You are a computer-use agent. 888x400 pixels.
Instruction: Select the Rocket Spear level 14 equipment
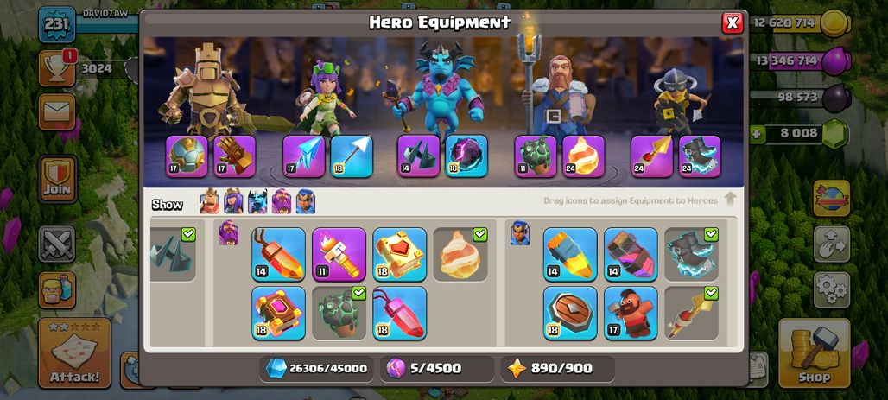tap(570, 254)
